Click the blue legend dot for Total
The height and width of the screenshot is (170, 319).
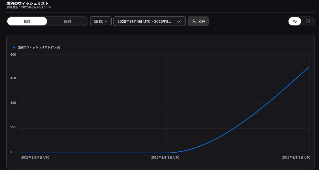14,48
